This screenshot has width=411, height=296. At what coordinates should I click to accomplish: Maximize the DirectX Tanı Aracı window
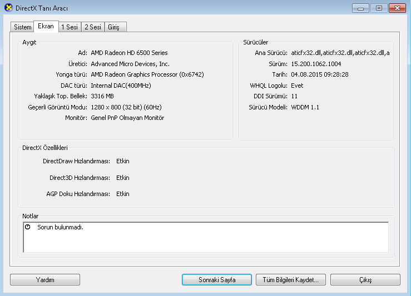pyautogui.click(x=379, y=8)
